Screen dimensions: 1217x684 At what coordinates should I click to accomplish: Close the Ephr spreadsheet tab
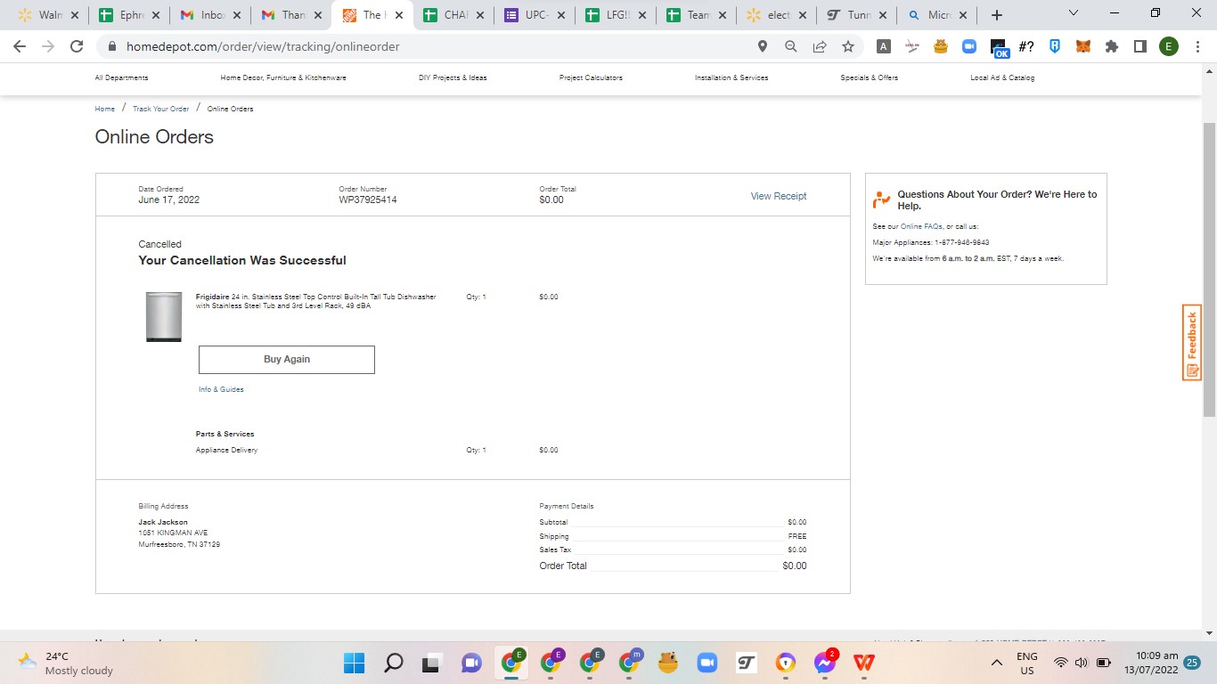click(155, 15)
